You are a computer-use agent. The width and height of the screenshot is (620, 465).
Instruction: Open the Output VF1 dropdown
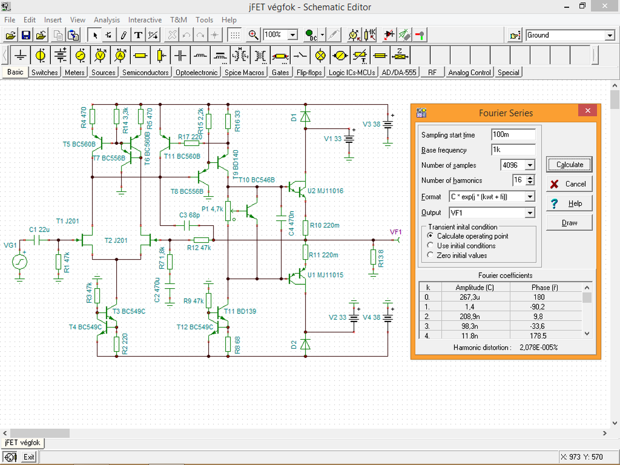click(530, 213)
